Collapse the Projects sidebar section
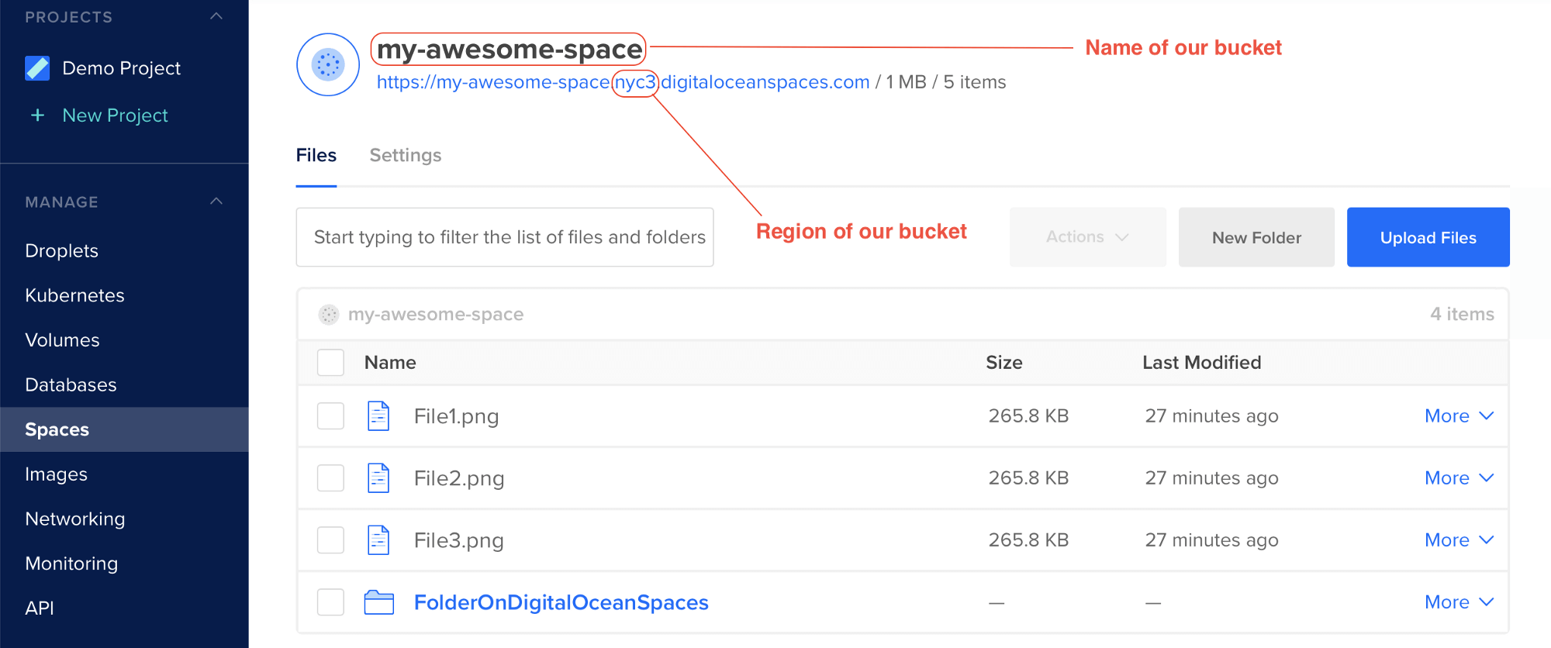Screen dimensions: 1551x648 [216, 16]
